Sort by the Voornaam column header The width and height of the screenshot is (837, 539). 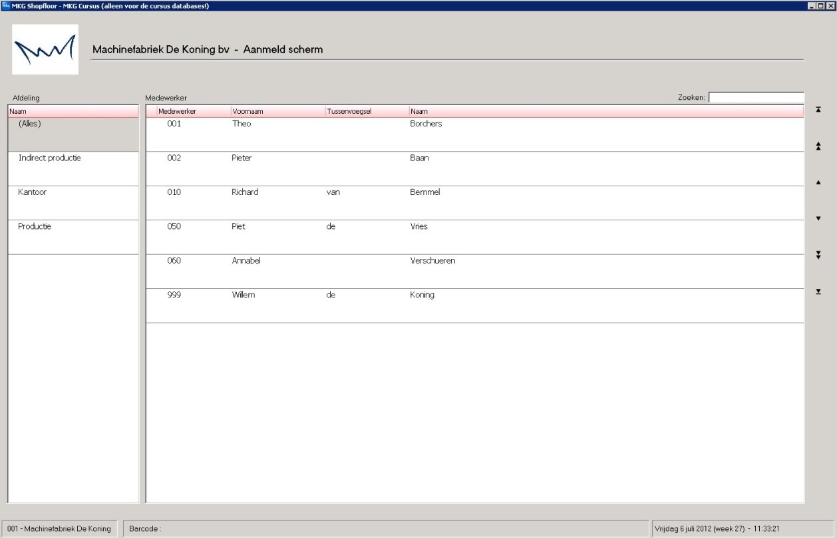[277, 112]
